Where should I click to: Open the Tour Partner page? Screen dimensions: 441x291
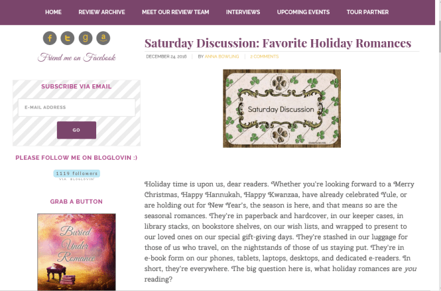tap(367, 12)
